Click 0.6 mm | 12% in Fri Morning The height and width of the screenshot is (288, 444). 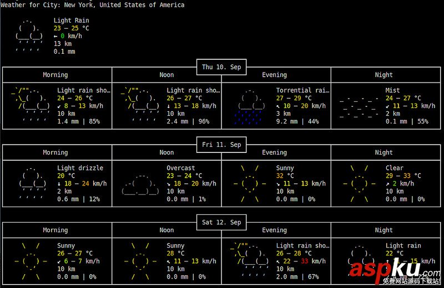pyautogui.click(x=78, y=199)
